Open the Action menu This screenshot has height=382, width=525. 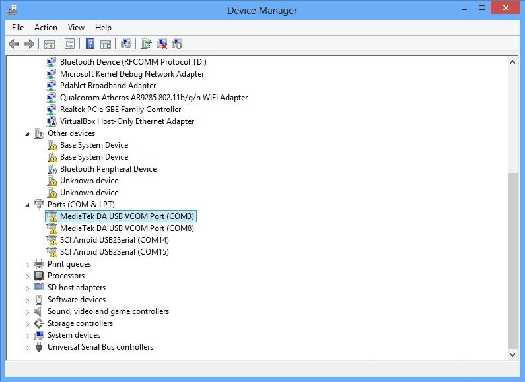pos(46,28)
